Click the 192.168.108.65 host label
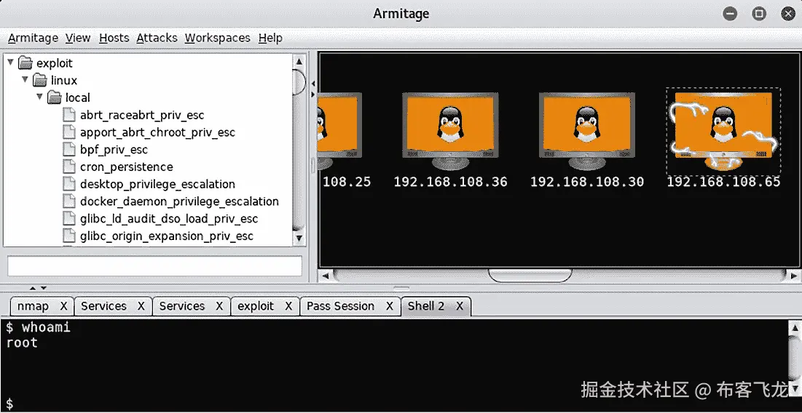 (724, 182)
